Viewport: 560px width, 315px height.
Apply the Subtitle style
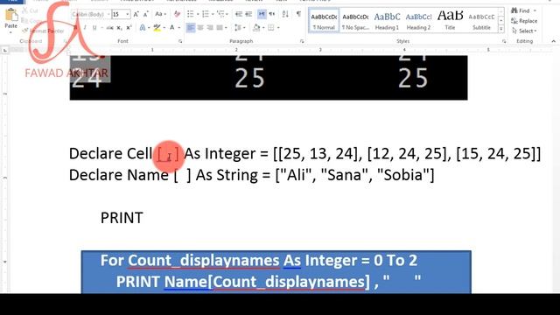click(481, 21)
